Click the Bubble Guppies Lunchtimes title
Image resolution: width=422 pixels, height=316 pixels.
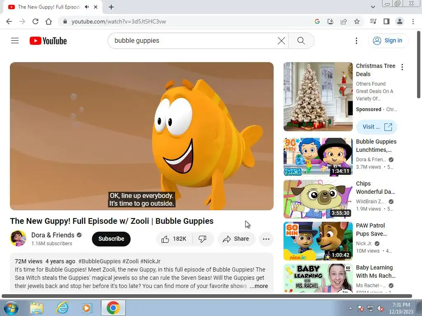point(376,146)
